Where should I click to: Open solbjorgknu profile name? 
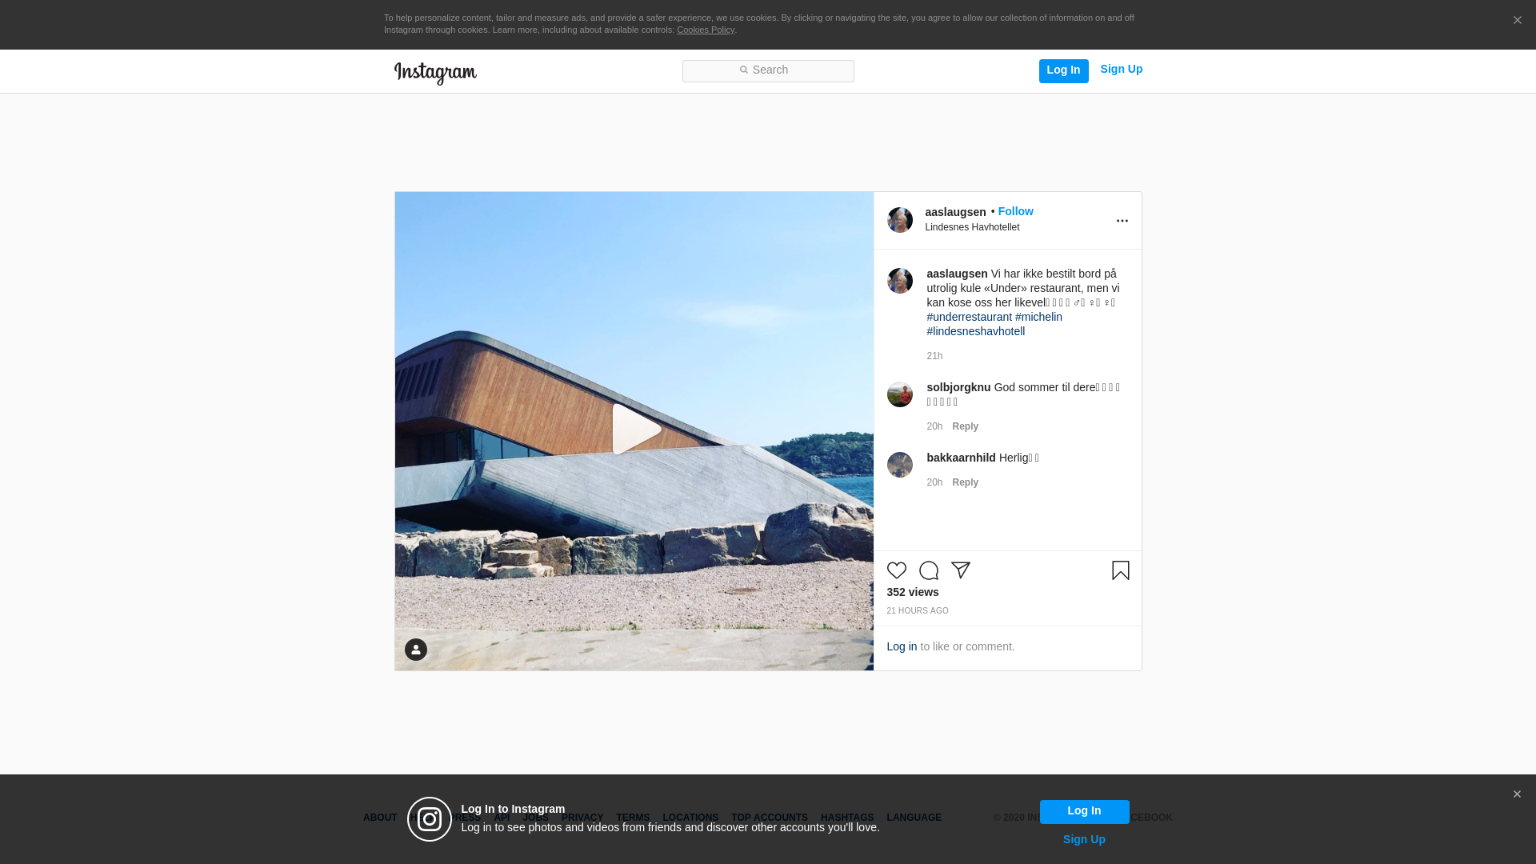[958, 387]
